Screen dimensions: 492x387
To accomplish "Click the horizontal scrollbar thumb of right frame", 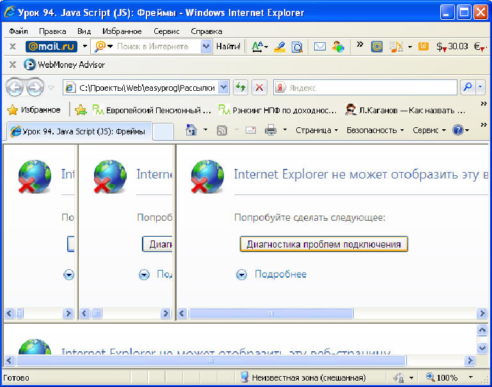I will pos(271,313).
